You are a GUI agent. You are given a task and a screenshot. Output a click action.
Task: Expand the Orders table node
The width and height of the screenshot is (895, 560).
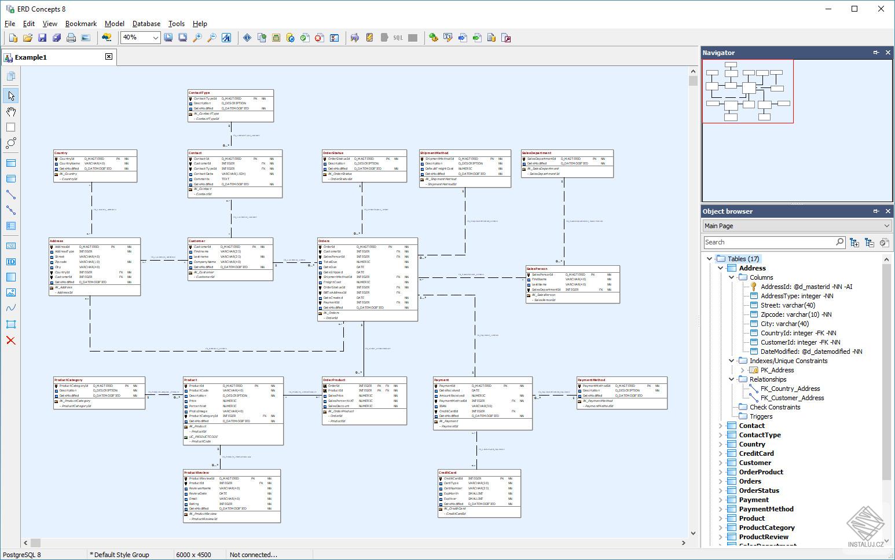(x=720, y=481)
